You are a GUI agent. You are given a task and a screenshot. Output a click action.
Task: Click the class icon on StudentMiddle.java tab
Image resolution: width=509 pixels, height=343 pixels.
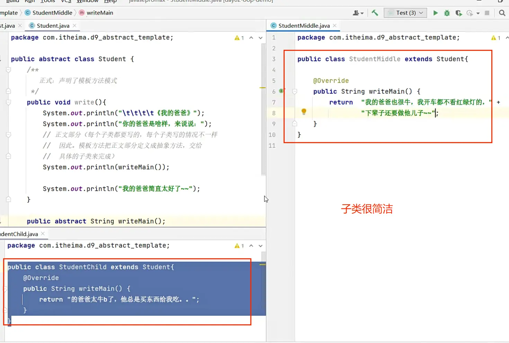point(274,26)
